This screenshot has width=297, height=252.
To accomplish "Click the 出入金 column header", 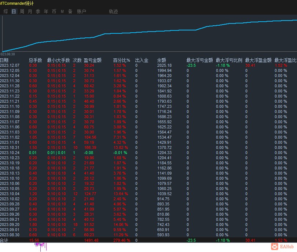I will (x=142, y=60).
